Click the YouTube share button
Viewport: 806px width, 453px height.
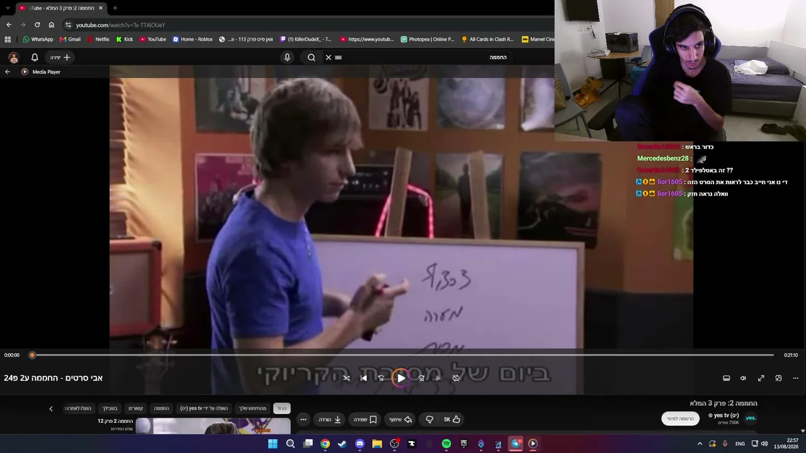coord(400,420)
